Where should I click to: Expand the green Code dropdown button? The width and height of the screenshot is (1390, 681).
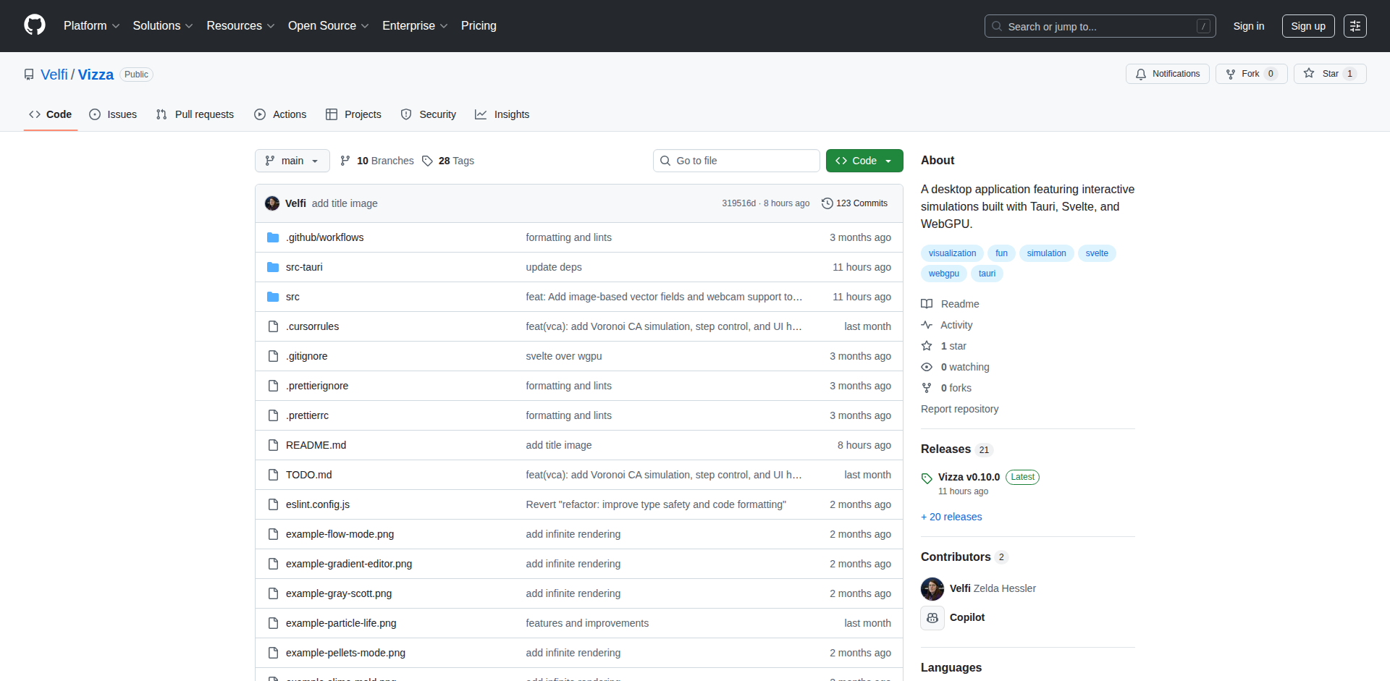click(864, 161)
